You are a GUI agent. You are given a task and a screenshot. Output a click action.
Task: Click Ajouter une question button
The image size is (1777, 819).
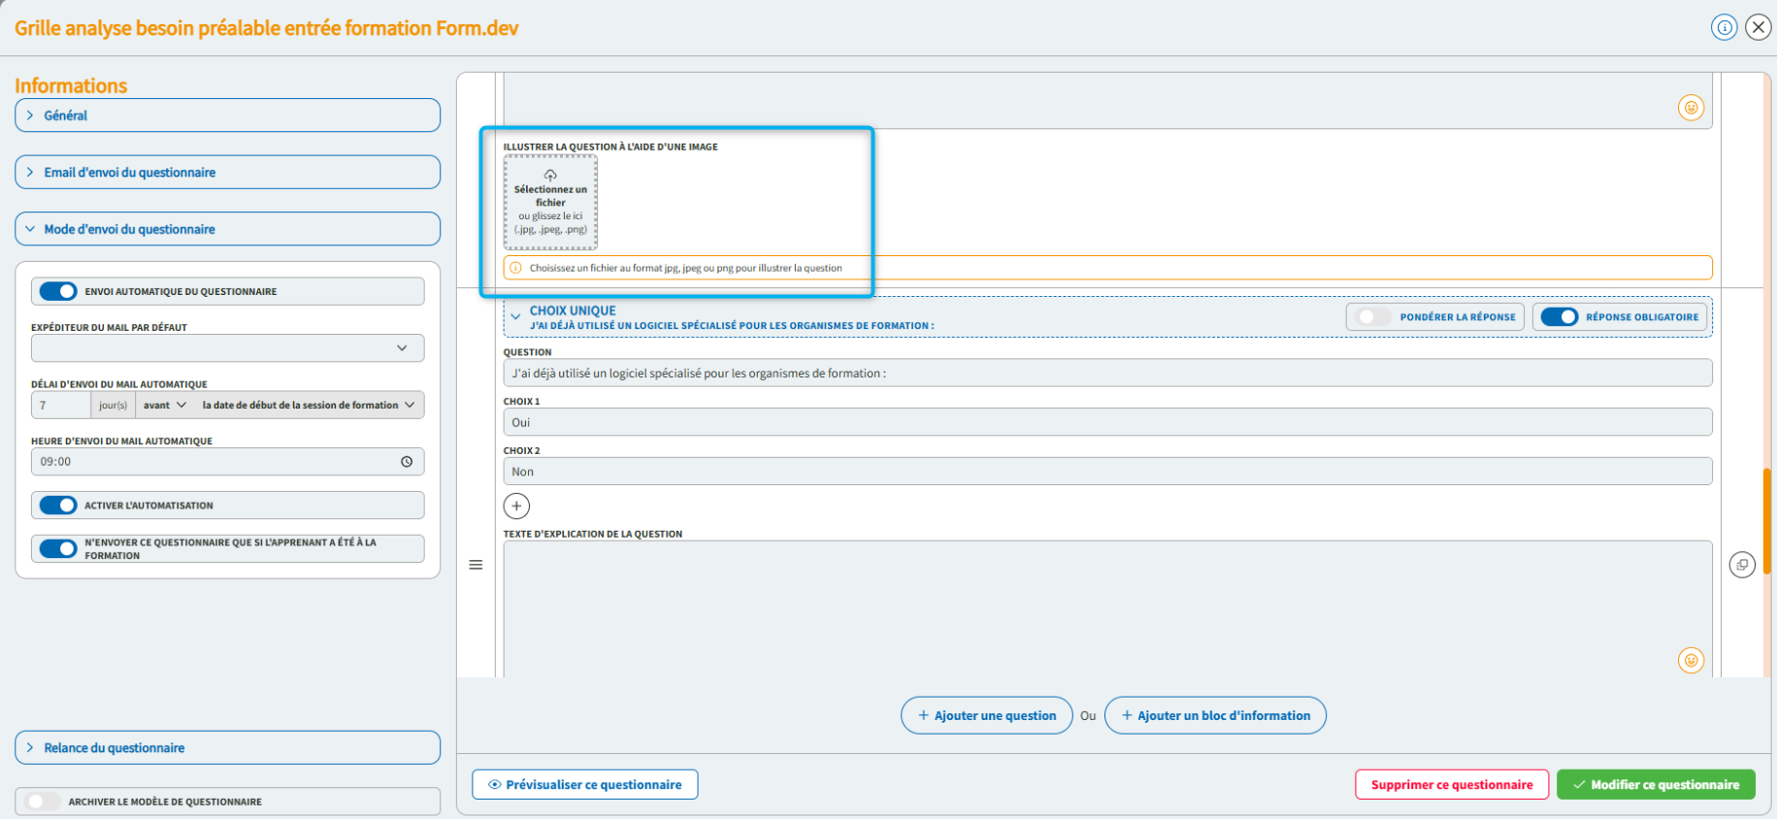986,716
